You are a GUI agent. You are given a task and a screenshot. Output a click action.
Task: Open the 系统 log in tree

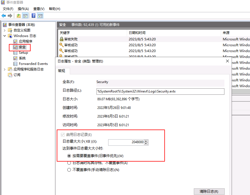click(x=22, y=58)
